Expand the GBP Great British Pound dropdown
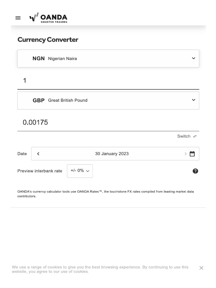This screenshot has height=288, width=216. point(193,100)
